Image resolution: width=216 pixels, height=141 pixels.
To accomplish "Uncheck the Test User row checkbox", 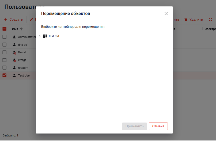I will pyautogui.click(x=5, y=75).
